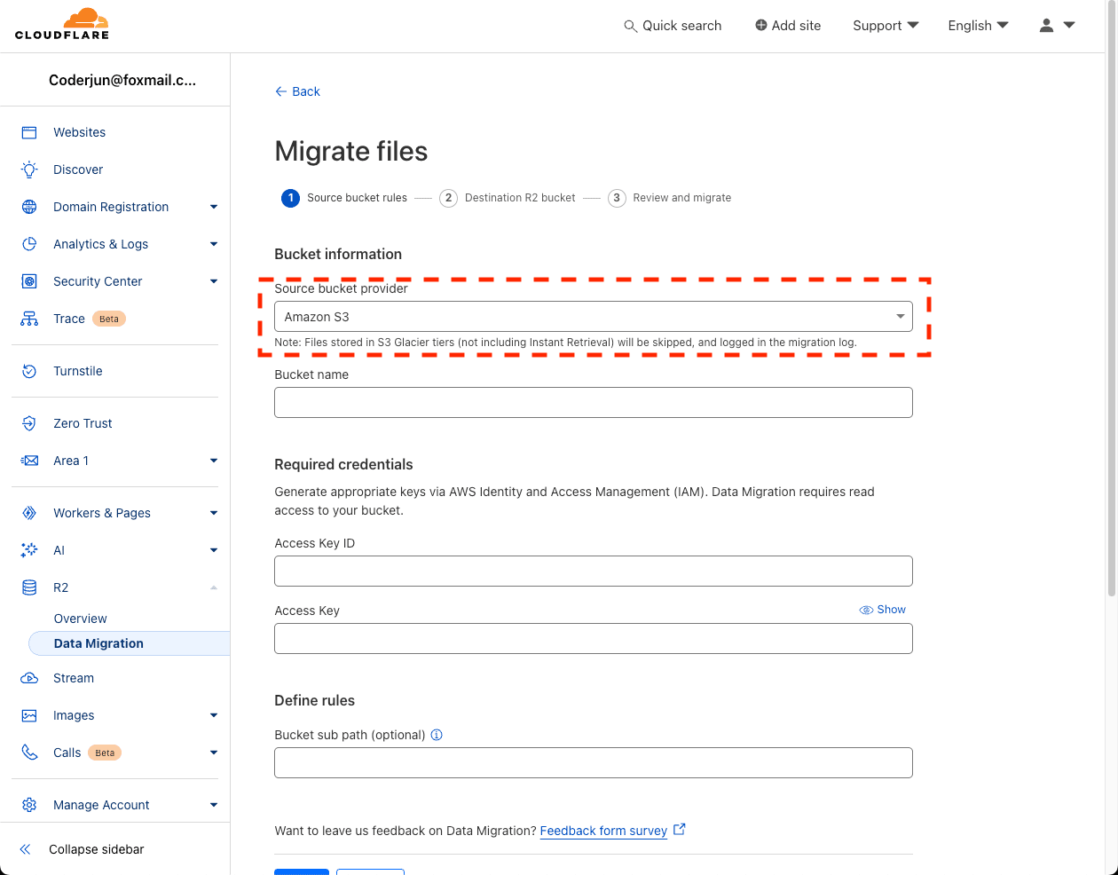Expand the Calls submenu arrow
Image resolution: width=1118 pixels, height=875 pixels.
(x=214, y=753)
